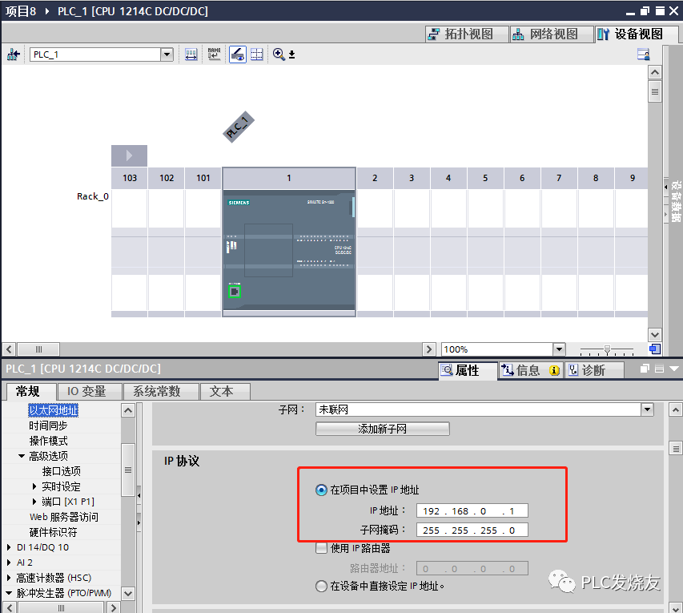Switch to 拓扑视图 topology view tab
The height and width of the screenshot is (613, 683).
(x=467, y=34)
